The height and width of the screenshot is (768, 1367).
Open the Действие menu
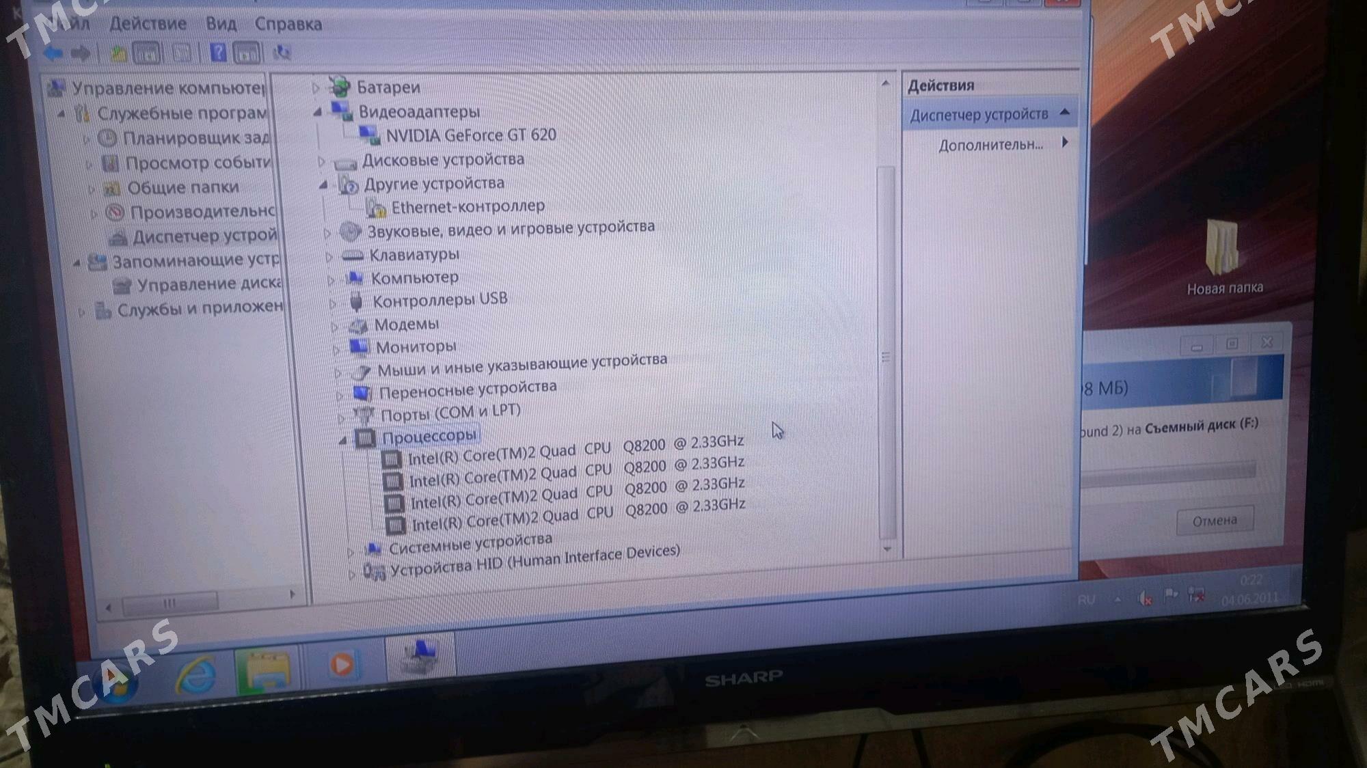(148, 24)
